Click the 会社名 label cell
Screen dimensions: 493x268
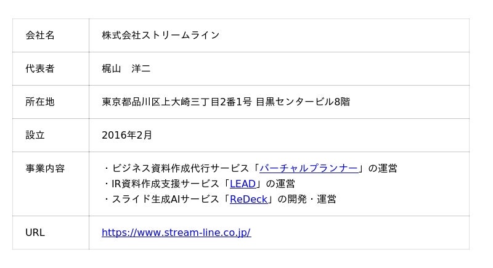[x=40, y=35]
